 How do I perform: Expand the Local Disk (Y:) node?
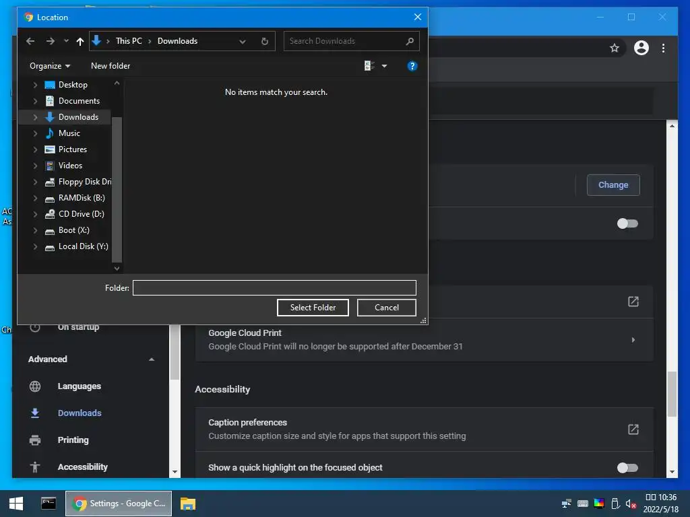[x=35, y=246]
